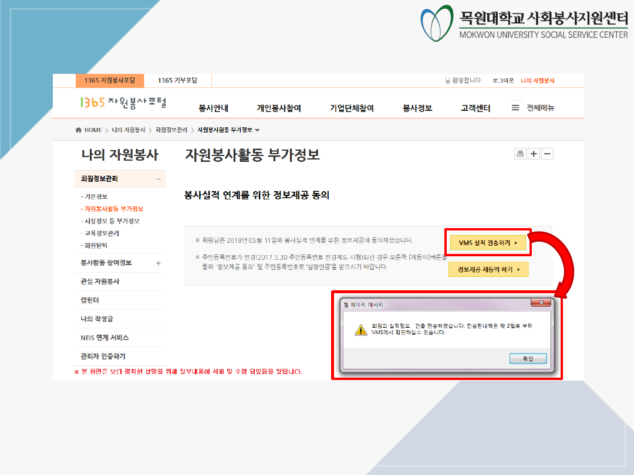Image resolution: width=634 pixels, height=475 pixels.
Task: Open the 고객센터 menu
Action: pos(475,108)
